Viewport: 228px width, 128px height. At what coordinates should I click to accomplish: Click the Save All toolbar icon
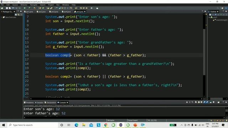pyautogui.click(x=10, y=8)
